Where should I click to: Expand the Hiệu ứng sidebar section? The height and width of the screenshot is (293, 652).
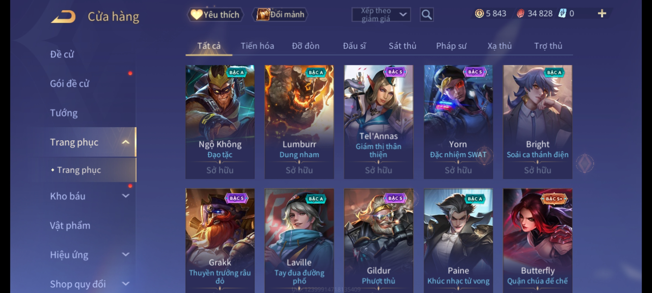coord(126,254)
